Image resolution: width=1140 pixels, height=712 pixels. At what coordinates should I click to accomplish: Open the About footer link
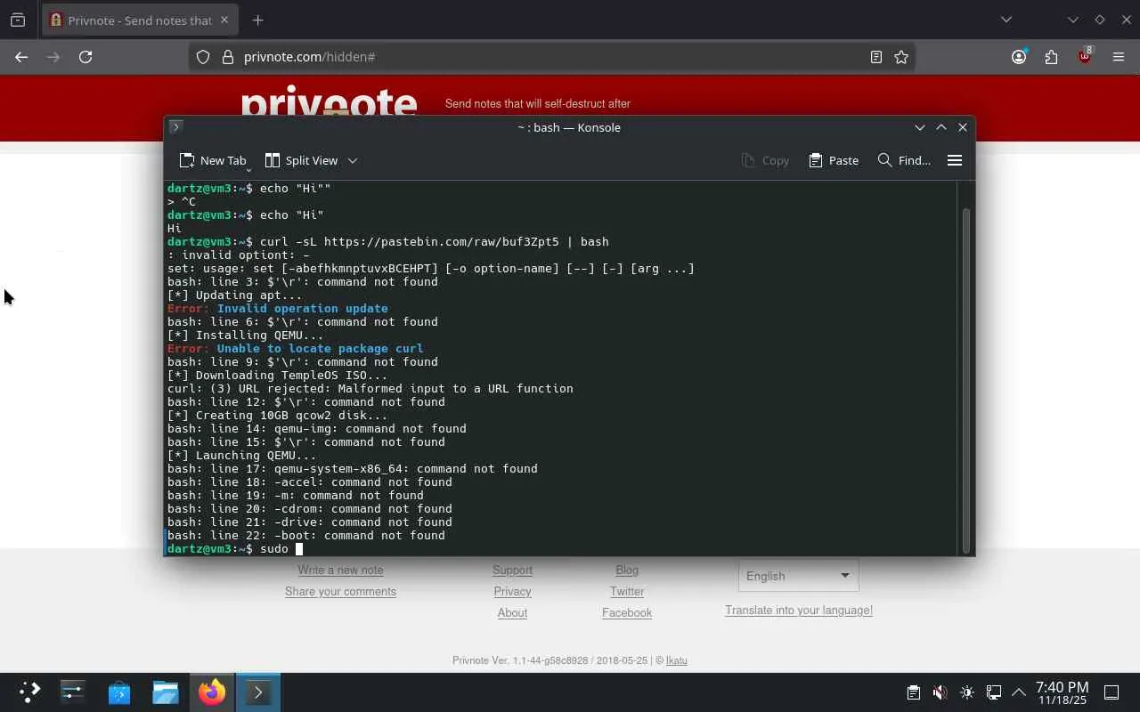tap(512, 612)
